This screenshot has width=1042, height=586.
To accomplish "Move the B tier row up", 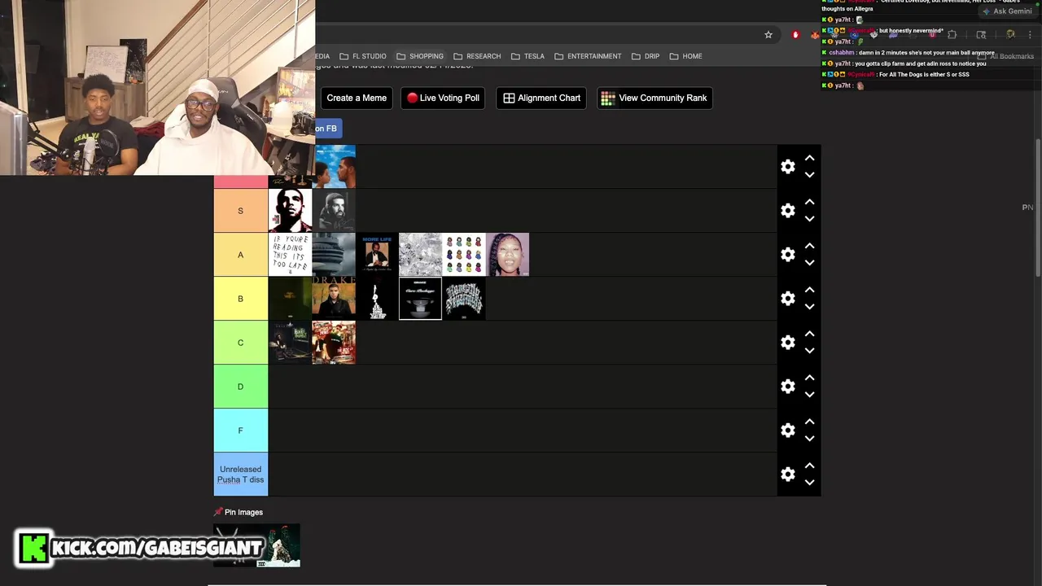I will tap(810, 290).
